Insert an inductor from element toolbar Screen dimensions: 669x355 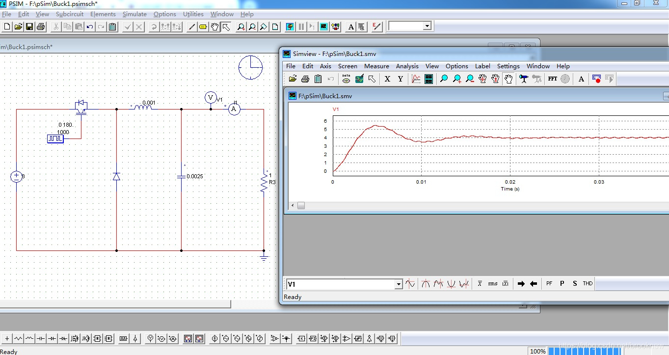[x=29, y=338]
